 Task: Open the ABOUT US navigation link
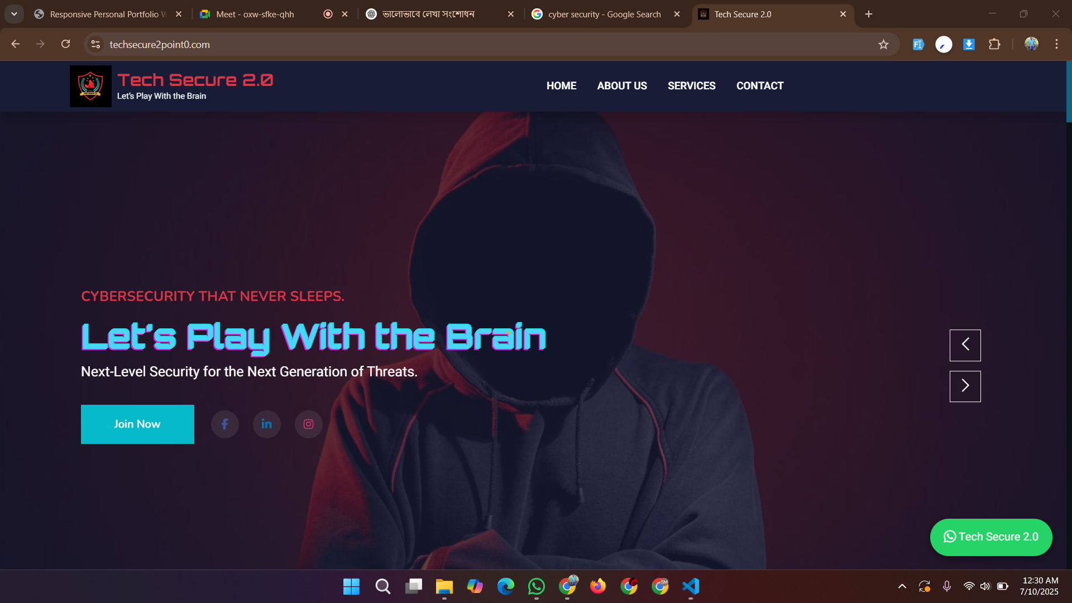622,86
